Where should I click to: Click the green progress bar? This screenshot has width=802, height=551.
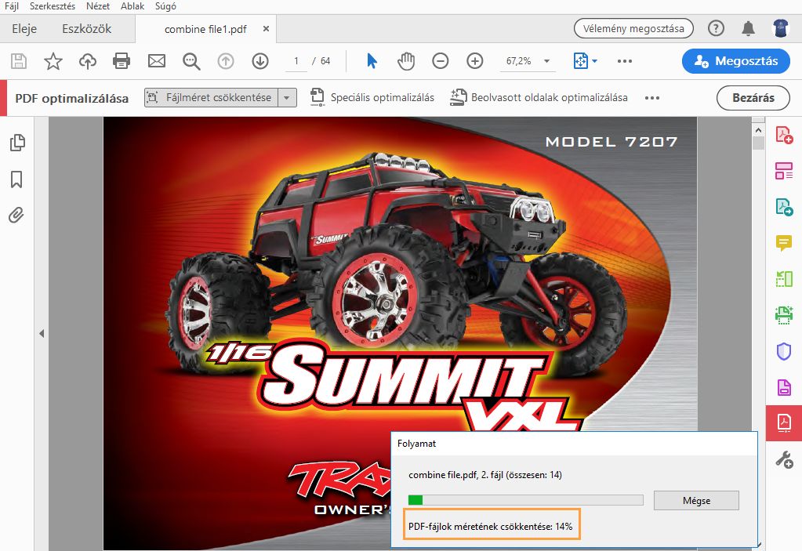[525, 500]
